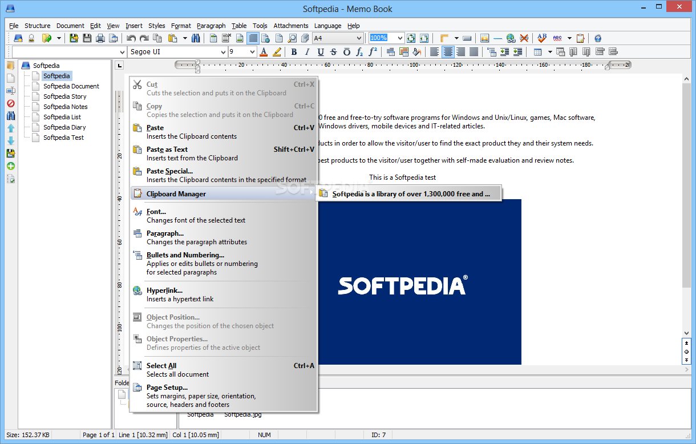
Task: Open the Paragraph menu in menu bar
Action: coord(211,26)
